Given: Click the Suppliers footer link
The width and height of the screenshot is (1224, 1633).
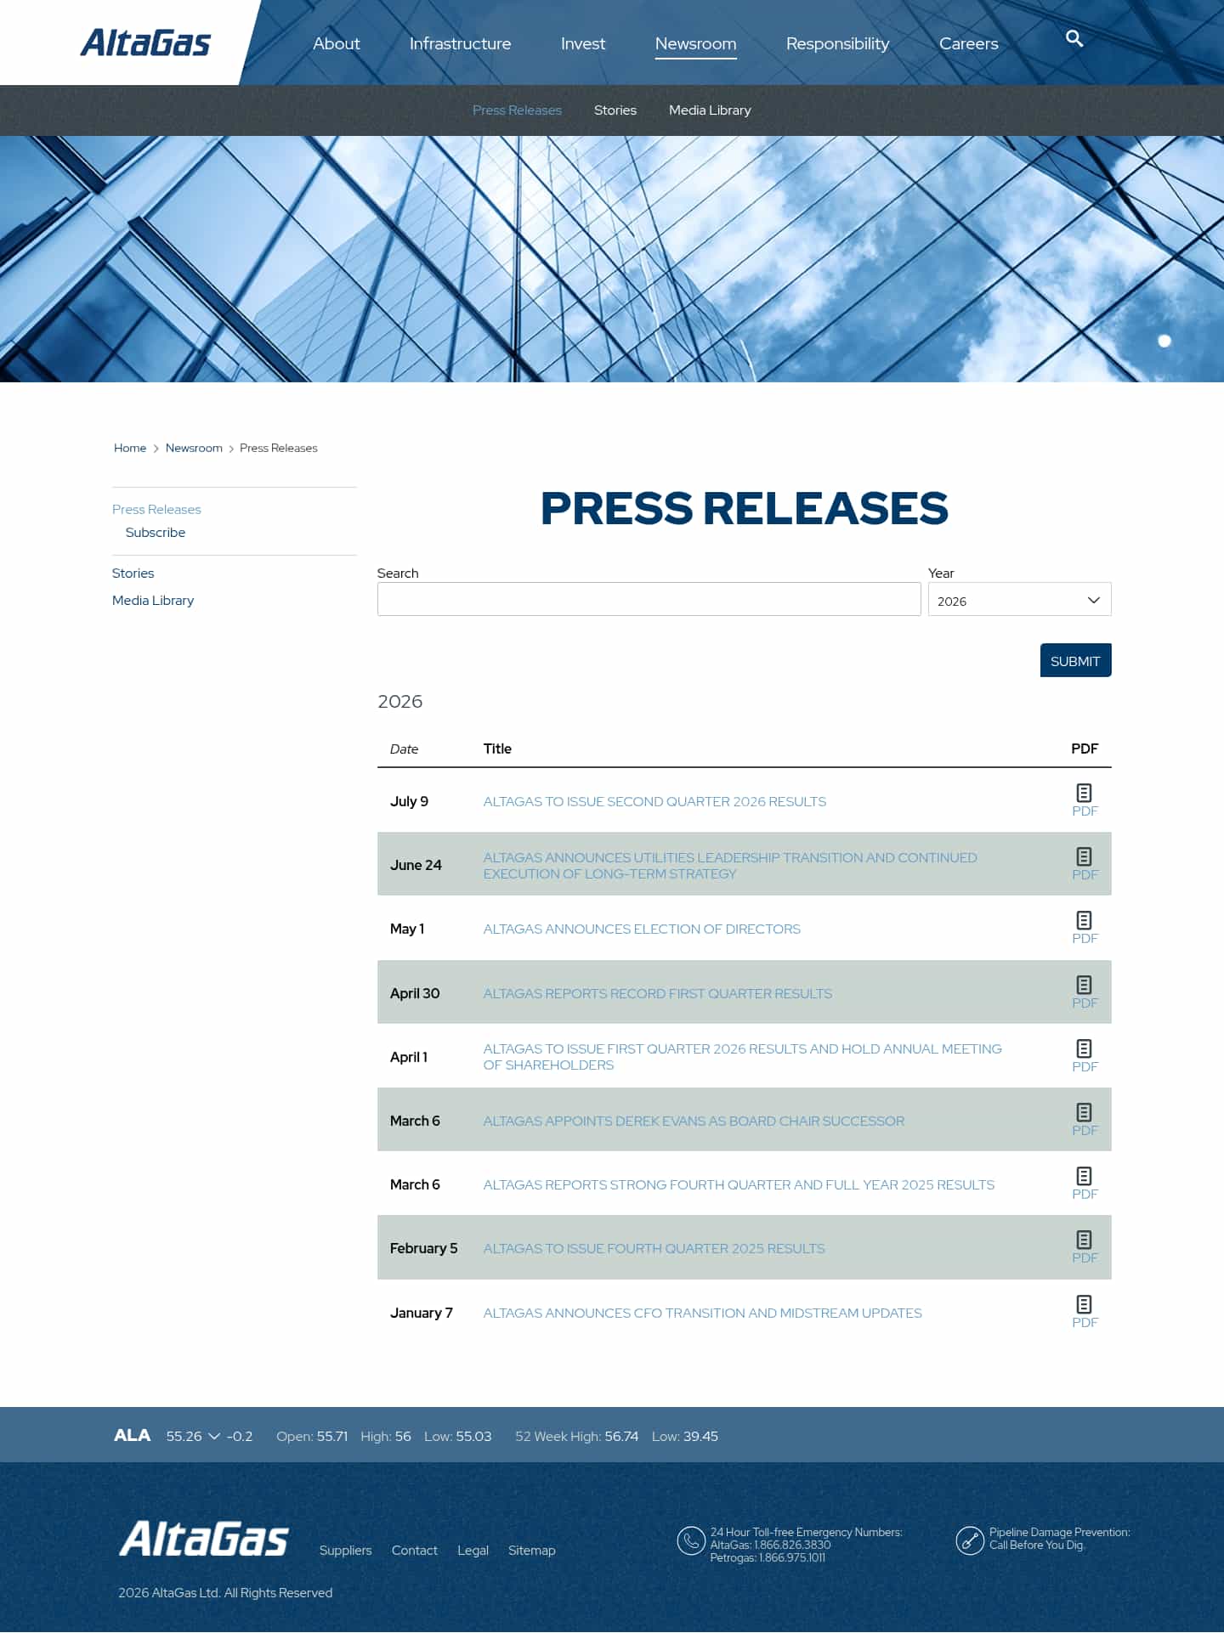Looking at the screenshot, I should 346,1550.
